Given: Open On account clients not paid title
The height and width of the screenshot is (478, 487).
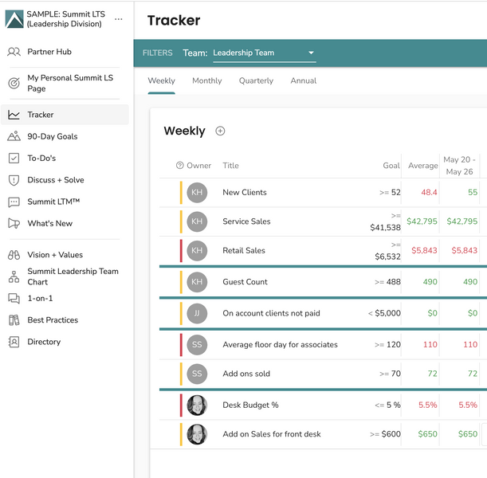Looking at the screenshot, I should pyautogui.click(x=271, y=313).
